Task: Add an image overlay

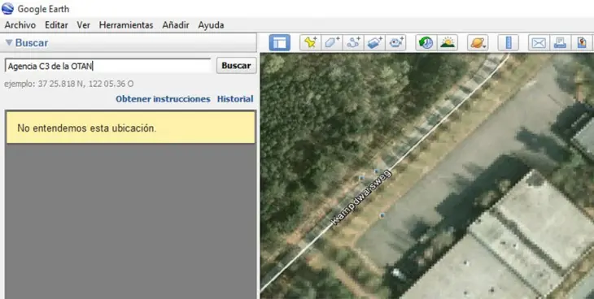Action: pyautogui.click(x=374, y=43)
